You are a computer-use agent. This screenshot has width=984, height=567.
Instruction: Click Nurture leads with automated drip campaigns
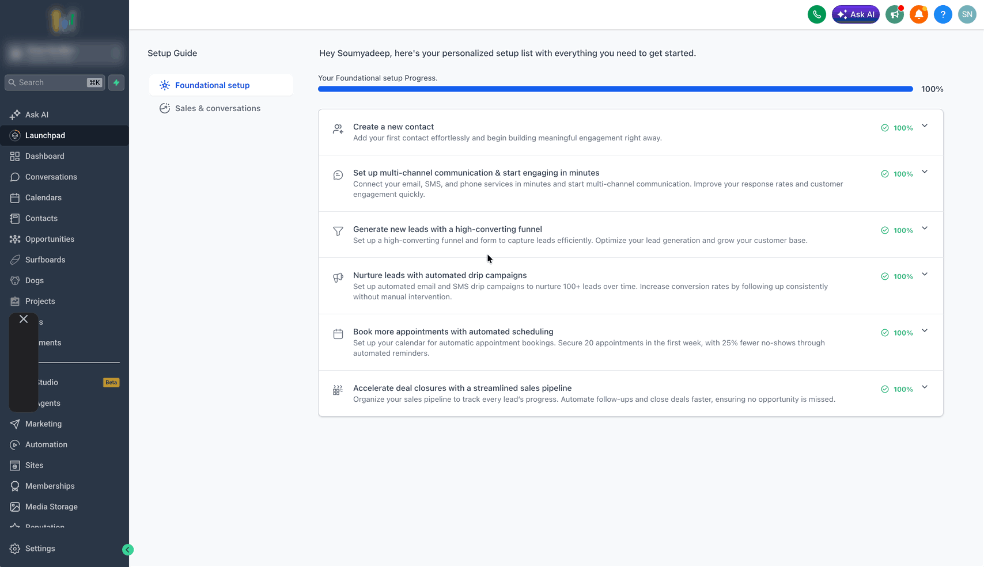tap(440, 275)
